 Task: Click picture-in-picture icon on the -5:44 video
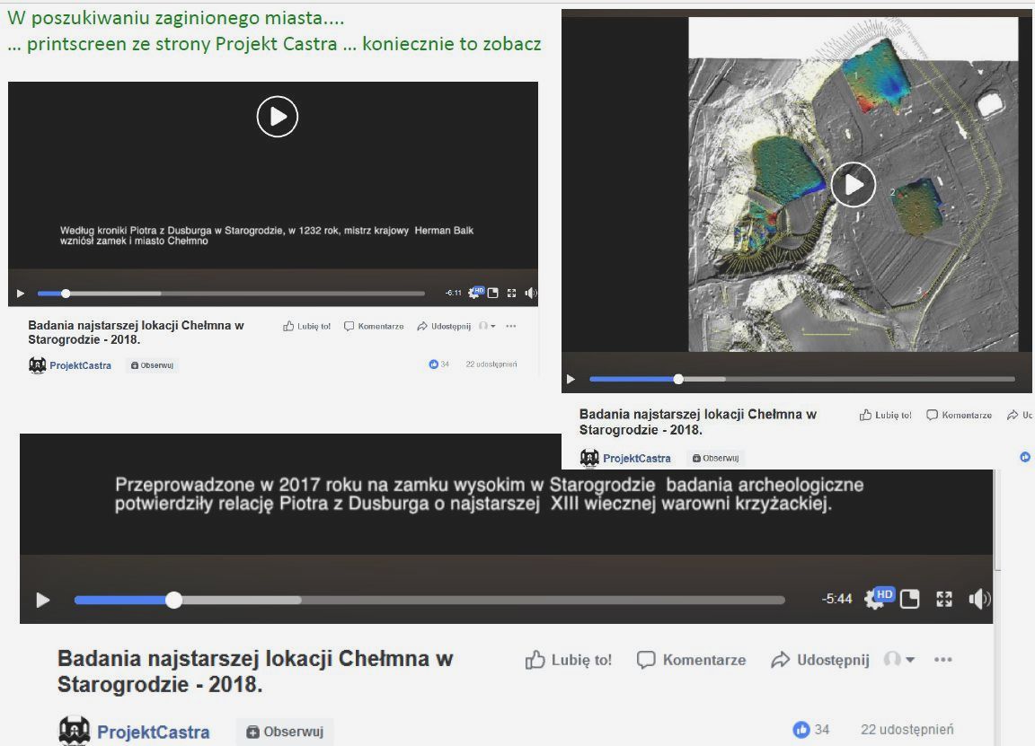coord(909,599)
